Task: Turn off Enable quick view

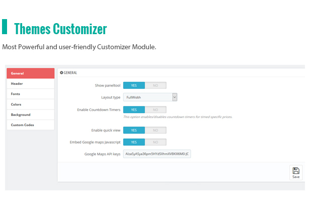Action: [156, 130]
